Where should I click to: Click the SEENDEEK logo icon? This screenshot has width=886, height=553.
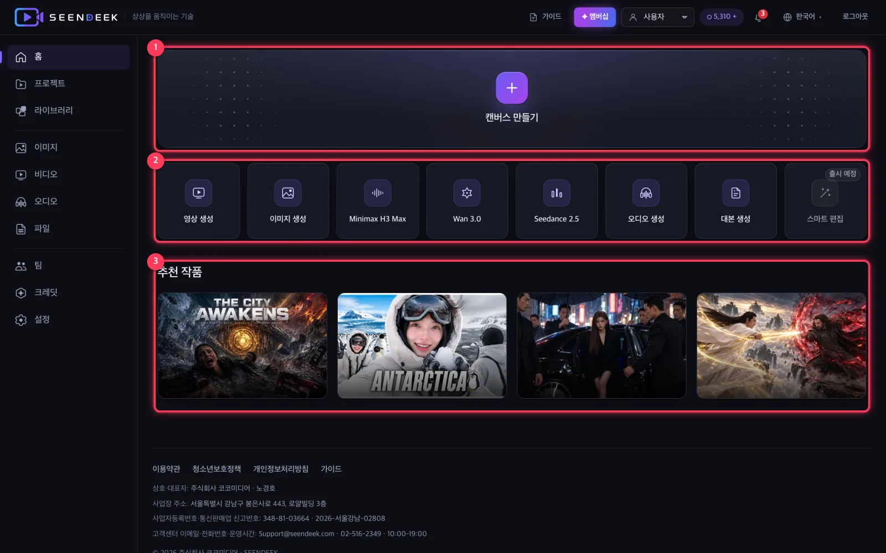pyautogui.click(x=29, y=17)
